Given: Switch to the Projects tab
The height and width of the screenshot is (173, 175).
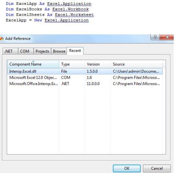Looking at the screenshot, I should (x=42, y=51).
